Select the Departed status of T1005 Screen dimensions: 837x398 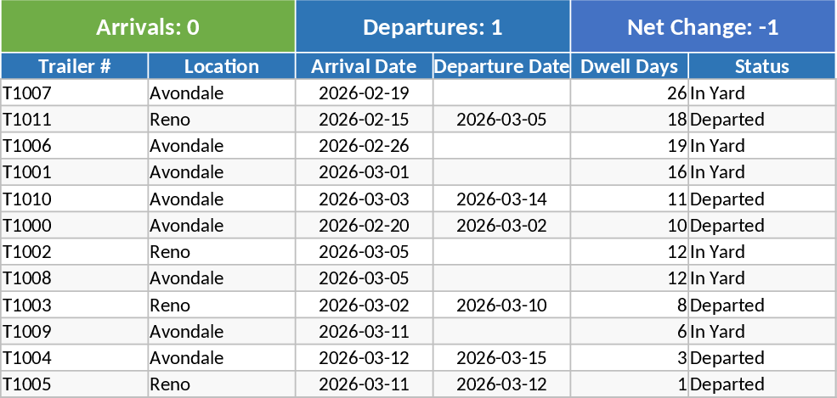click(761, 384)
